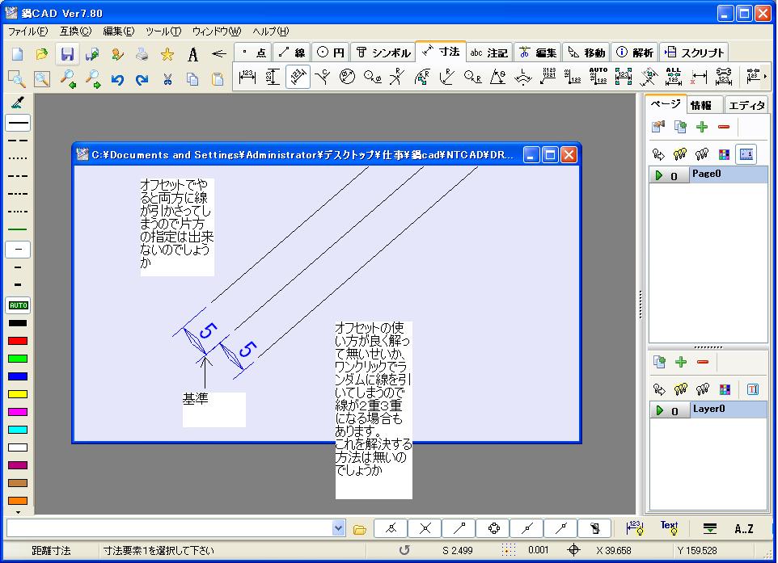This screenshot has width=778, height=563.
Task: Select the yellow color swatch
Action: [18, 394]
